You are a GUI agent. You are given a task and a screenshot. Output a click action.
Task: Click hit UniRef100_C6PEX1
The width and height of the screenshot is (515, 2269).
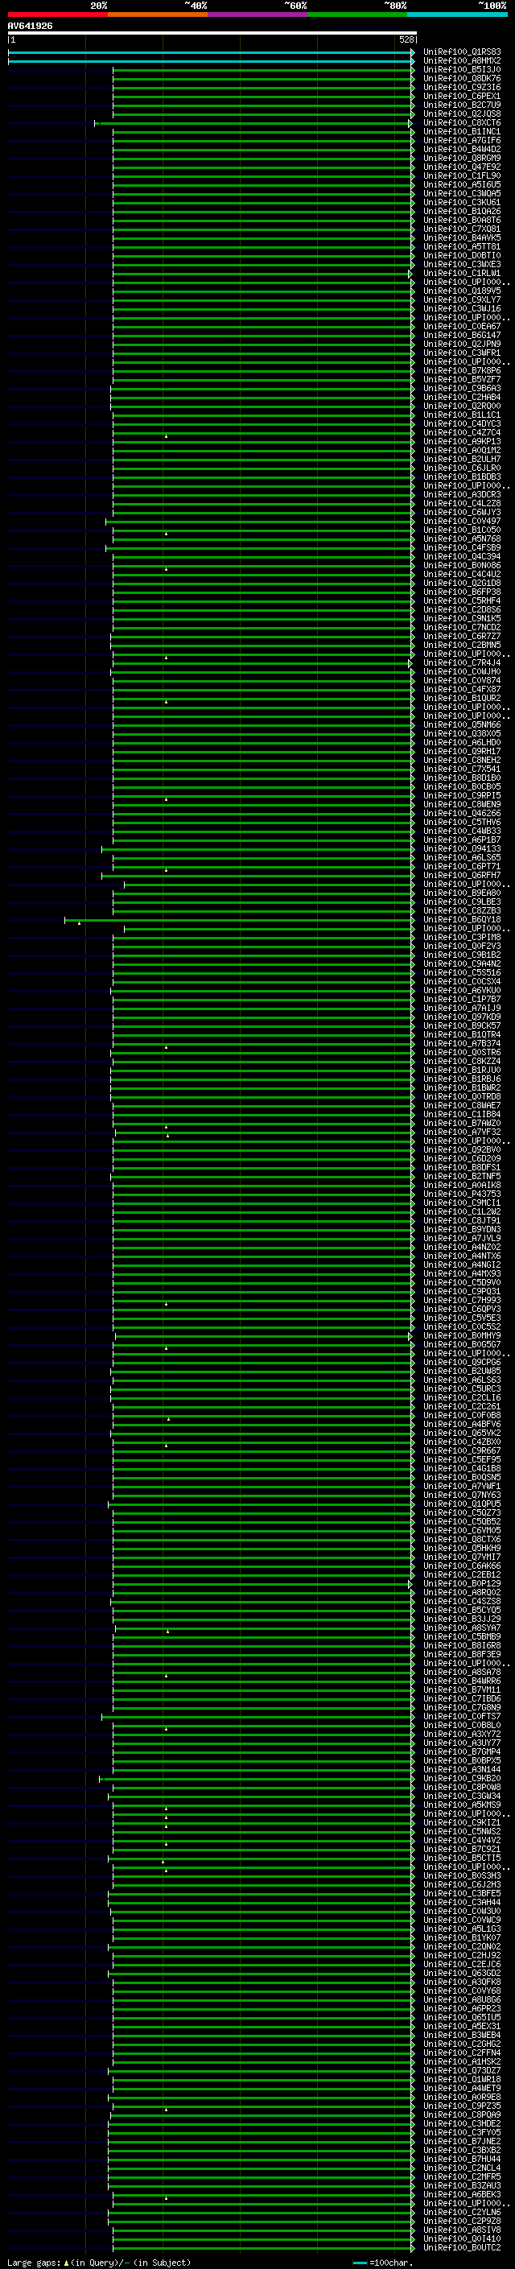tap(462, 96)
